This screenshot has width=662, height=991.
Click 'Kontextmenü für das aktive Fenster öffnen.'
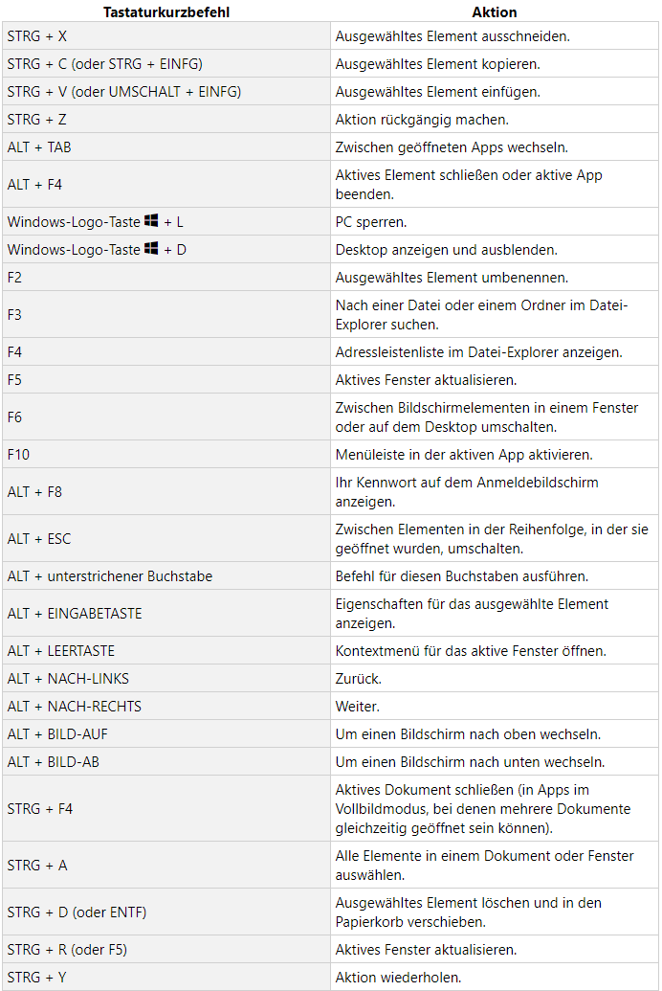472,650
